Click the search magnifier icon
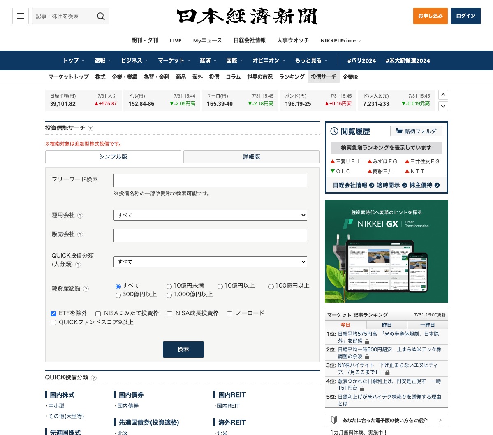This screenshot has width=493, height=435. click(101, 16)
